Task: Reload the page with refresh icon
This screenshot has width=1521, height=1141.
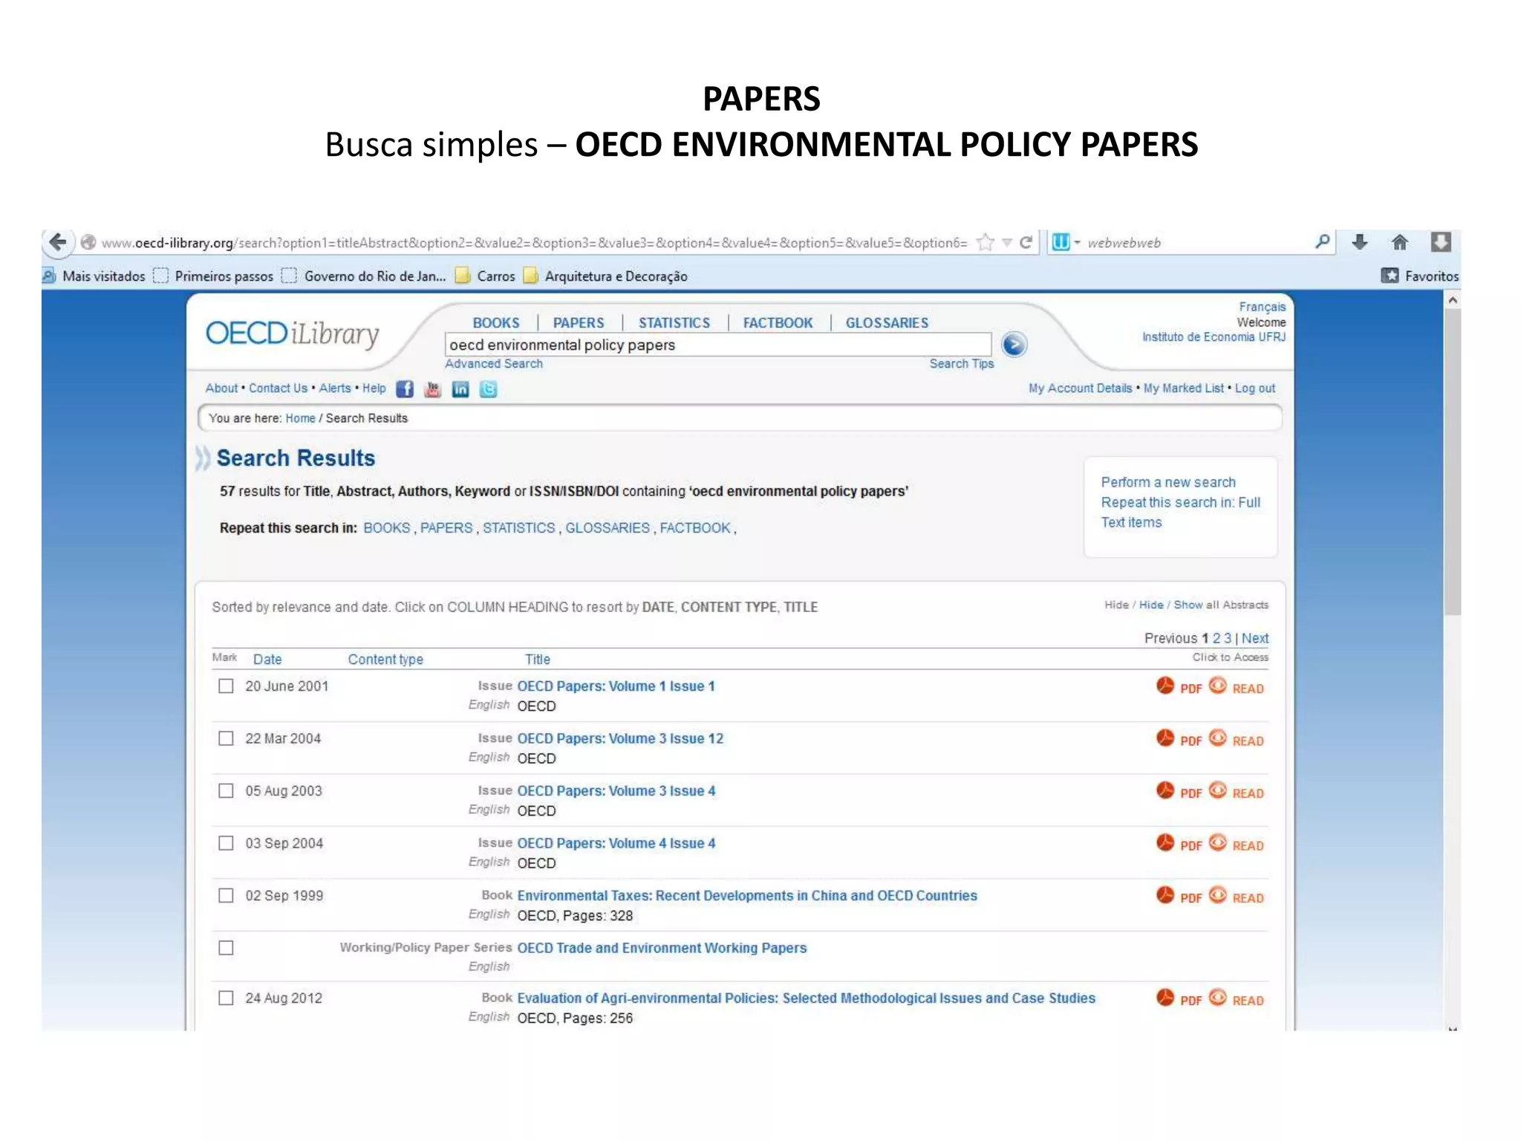Action: (1026, 242)
